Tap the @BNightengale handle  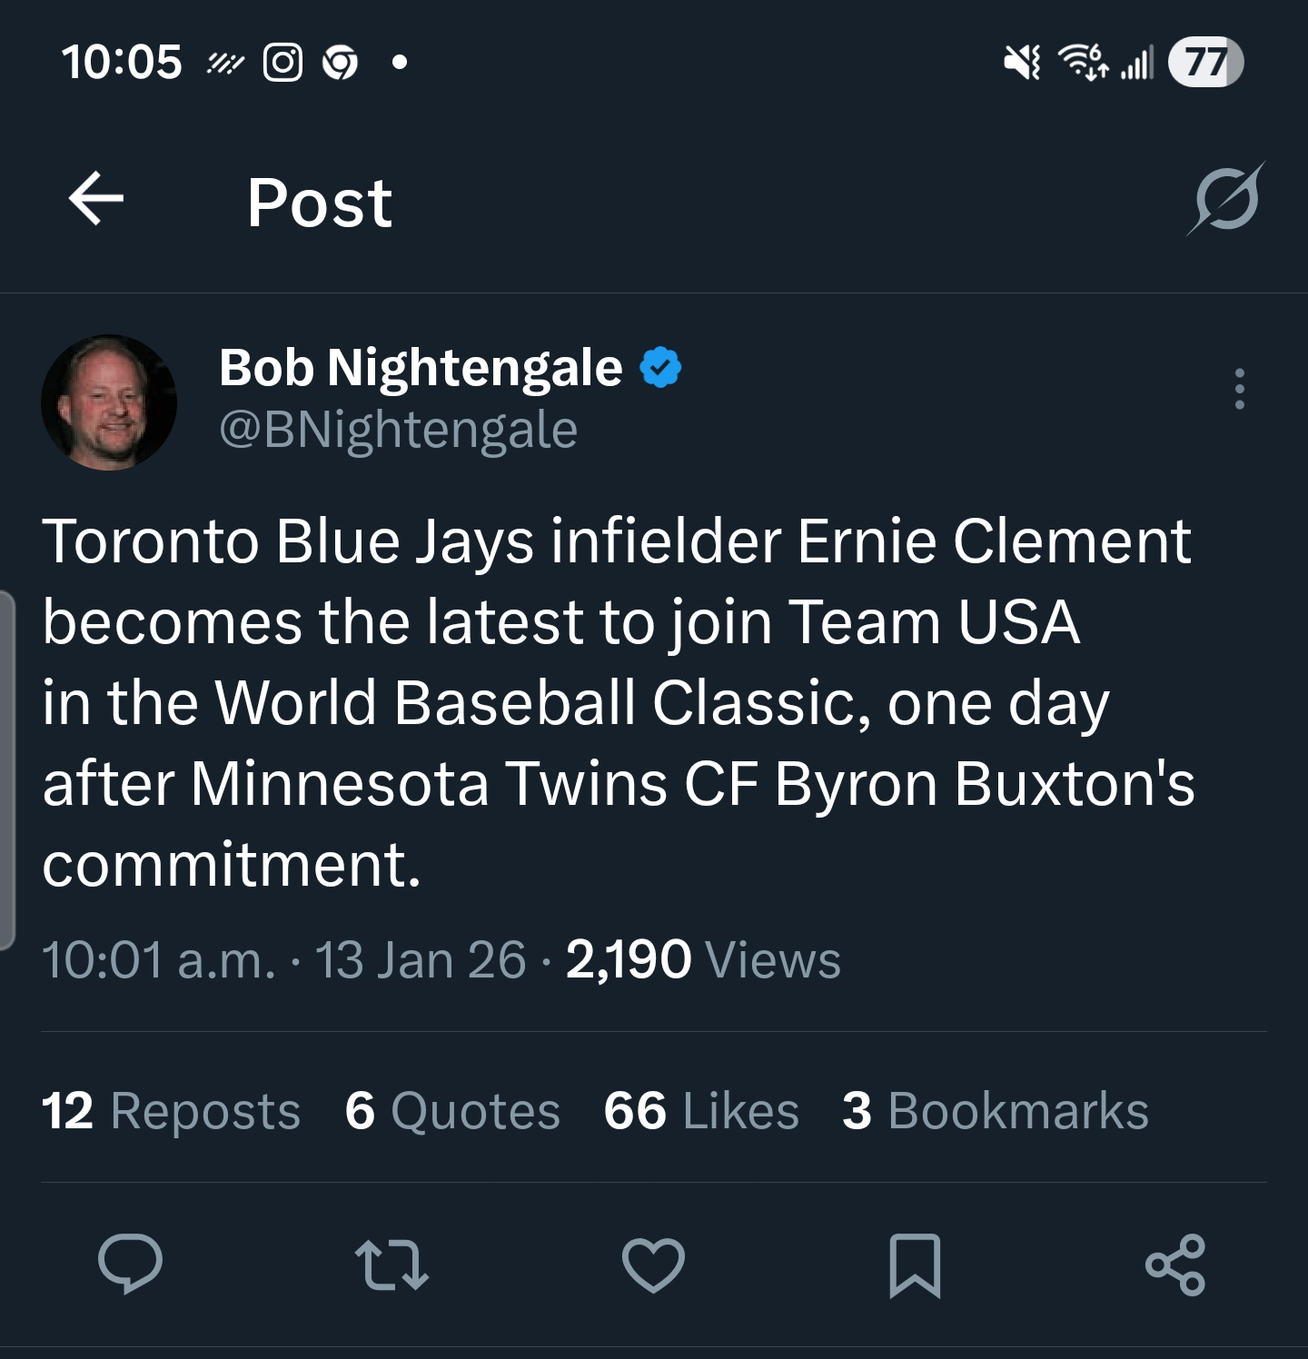point(398,430)
